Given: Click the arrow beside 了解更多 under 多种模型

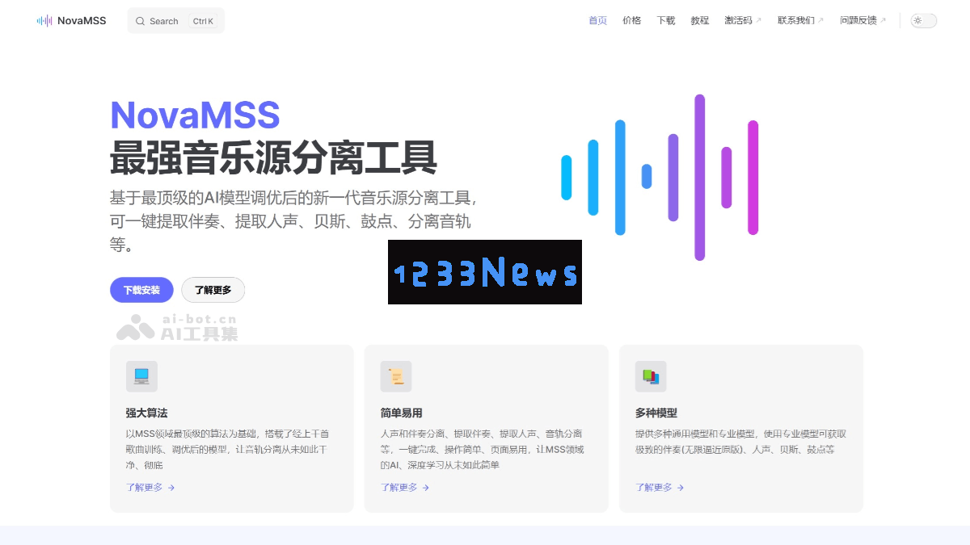Looking at the screenshot, I should pos(681,488).
